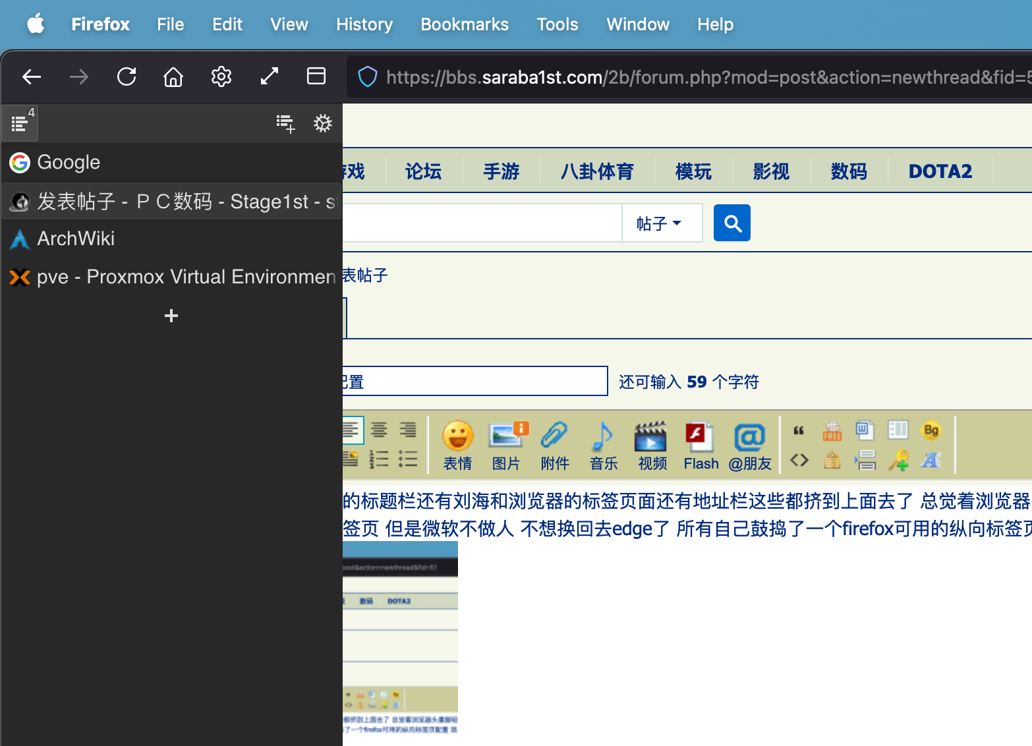Open the Firefox home page
This screenshot has height=746, width=1032.
173,76
